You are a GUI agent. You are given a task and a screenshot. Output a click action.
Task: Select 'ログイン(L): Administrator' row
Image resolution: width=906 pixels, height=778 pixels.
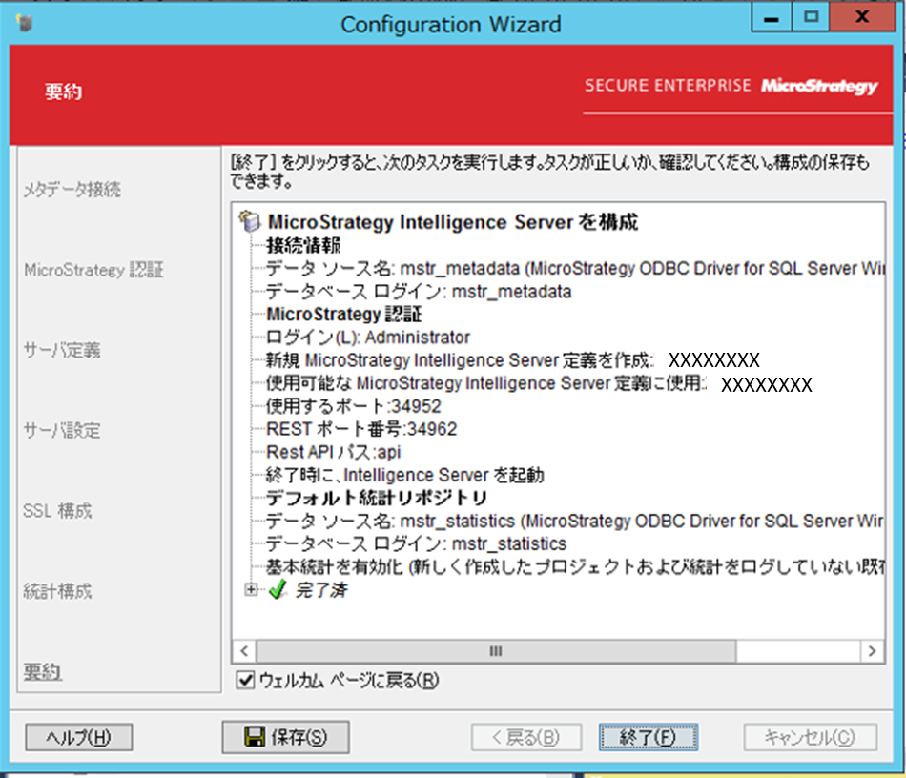pyautogui.click(x=367, y=337)
